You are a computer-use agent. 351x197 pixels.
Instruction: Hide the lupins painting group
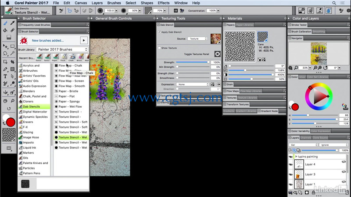click(291, 157)
